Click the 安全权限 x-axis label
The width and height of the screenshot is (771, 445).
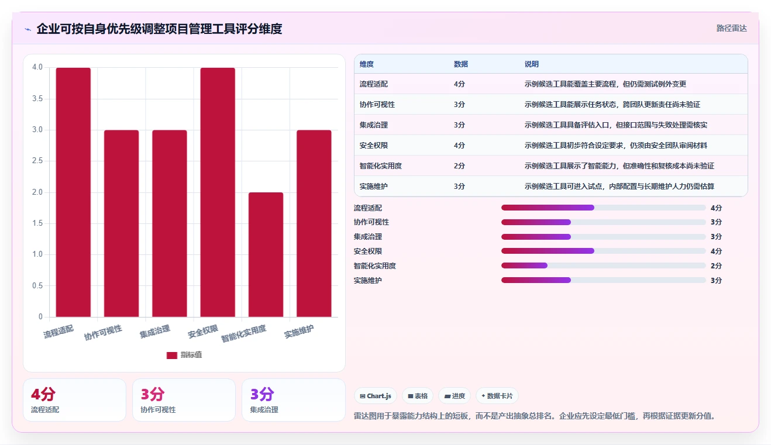(204, 332)
